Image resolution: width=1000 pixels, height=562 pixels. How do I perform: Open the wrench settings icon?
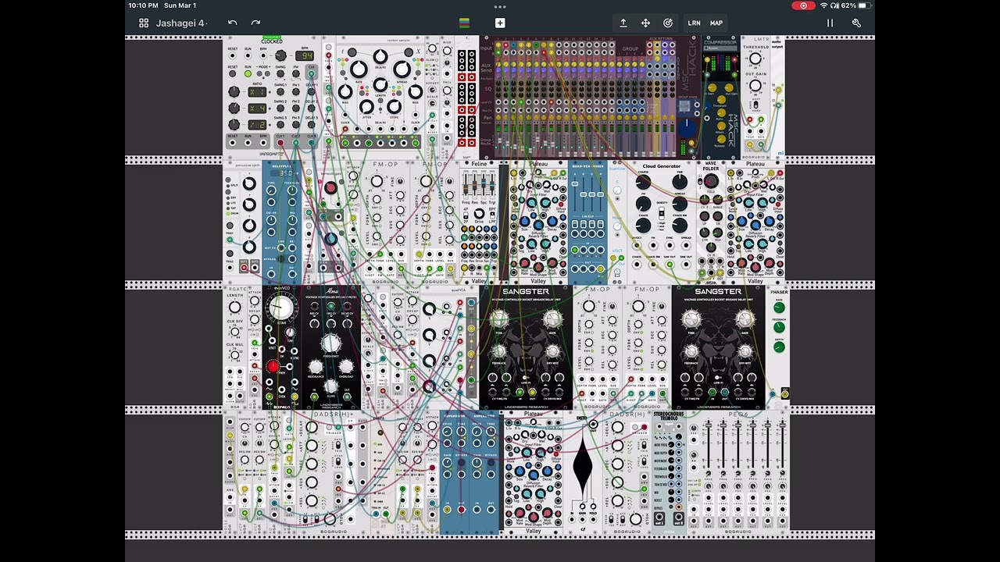(x=856, y=23)
